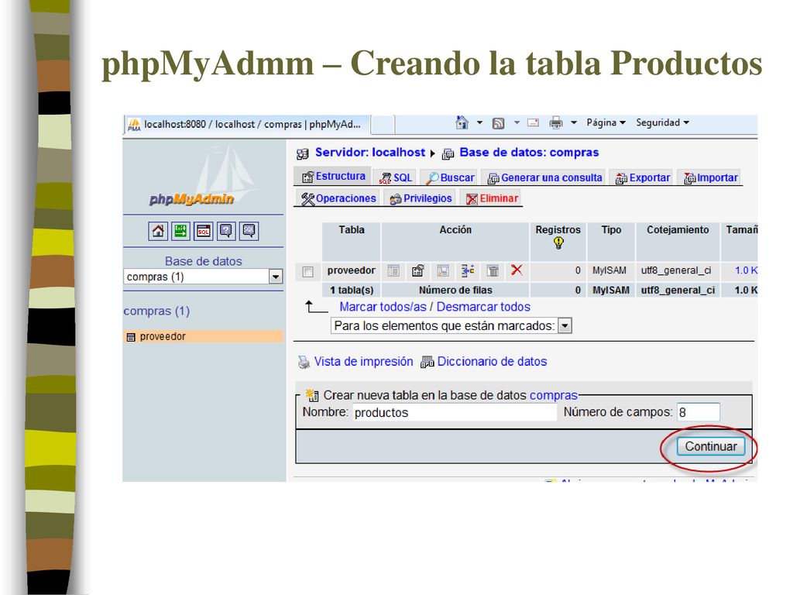The width and height of the screenshot is (793, 595).
Task: Open the Página menu
Action: pos(606,122)
